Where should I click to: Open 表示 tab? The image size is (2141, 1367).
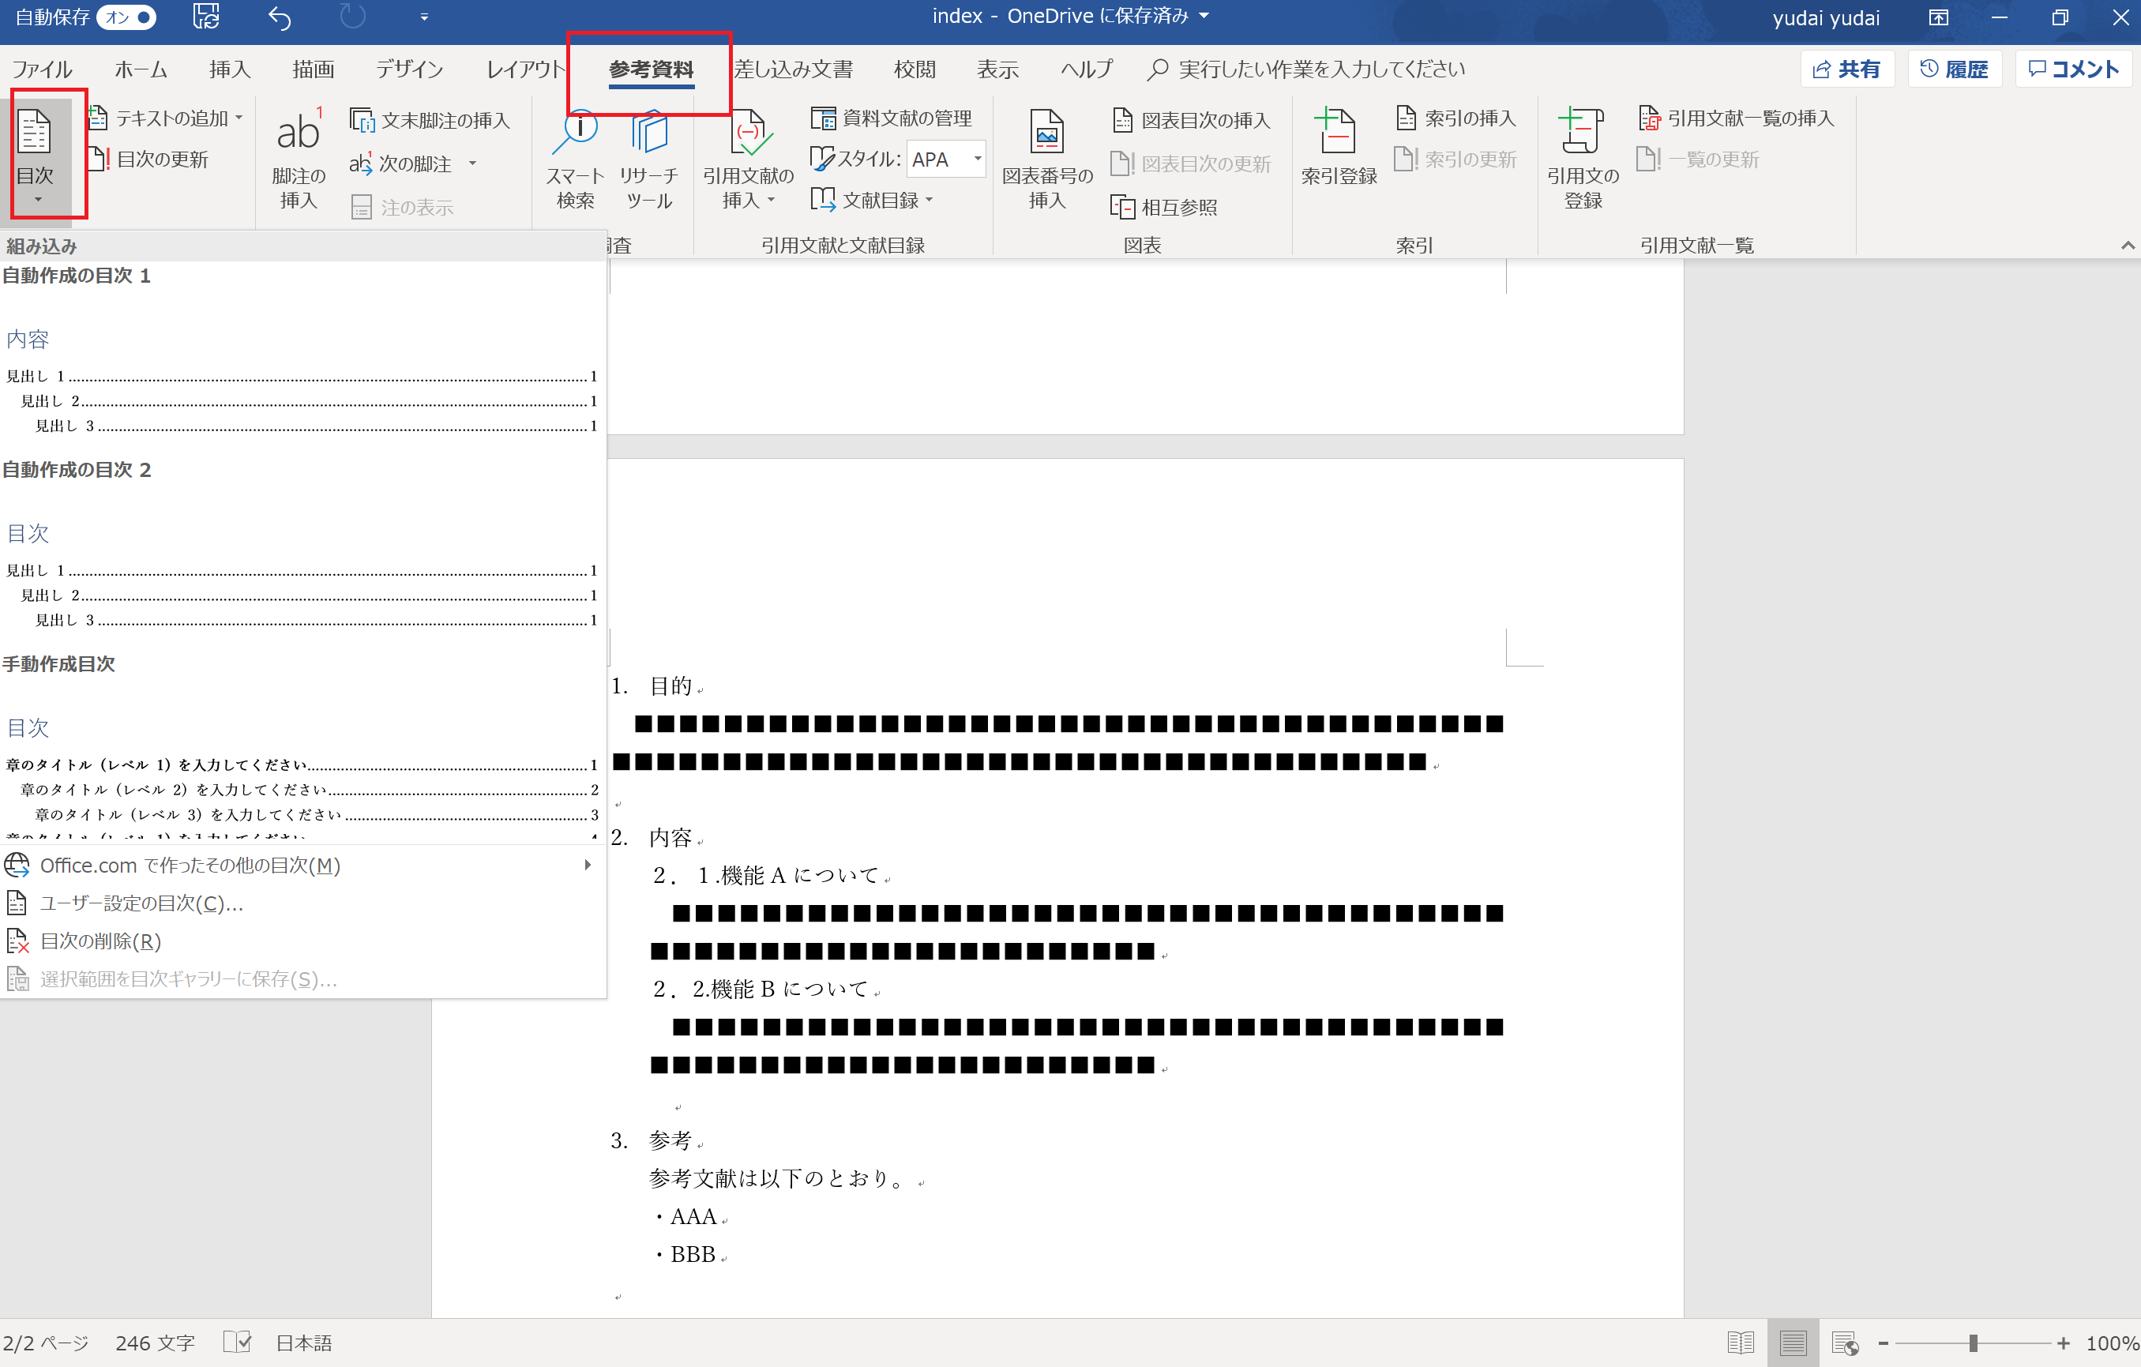tap(997, 69)
